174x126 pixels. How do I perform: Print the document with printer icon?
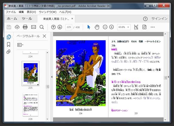25,27
